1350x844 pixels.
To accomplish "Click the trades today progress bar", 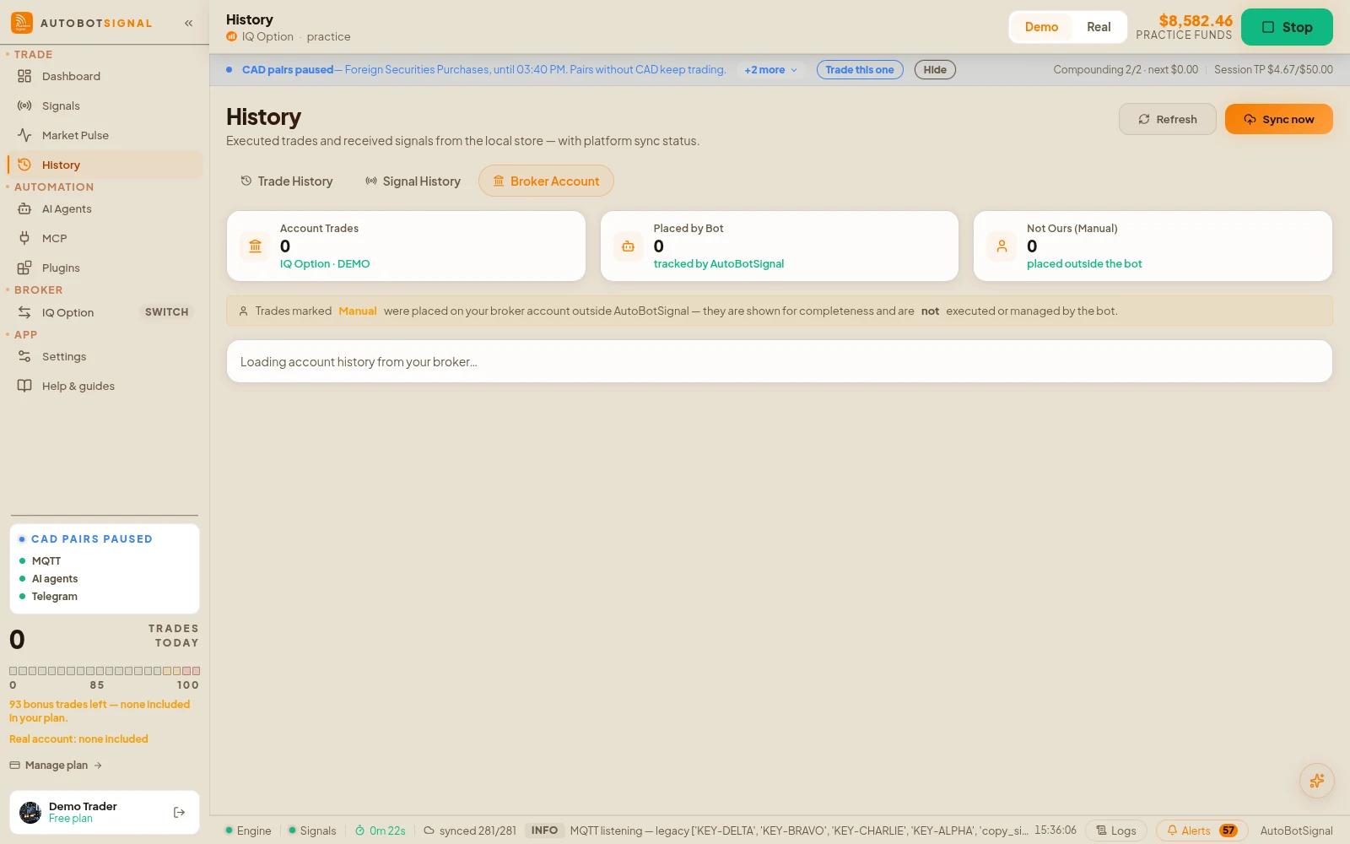I will [x=105, y=671].
